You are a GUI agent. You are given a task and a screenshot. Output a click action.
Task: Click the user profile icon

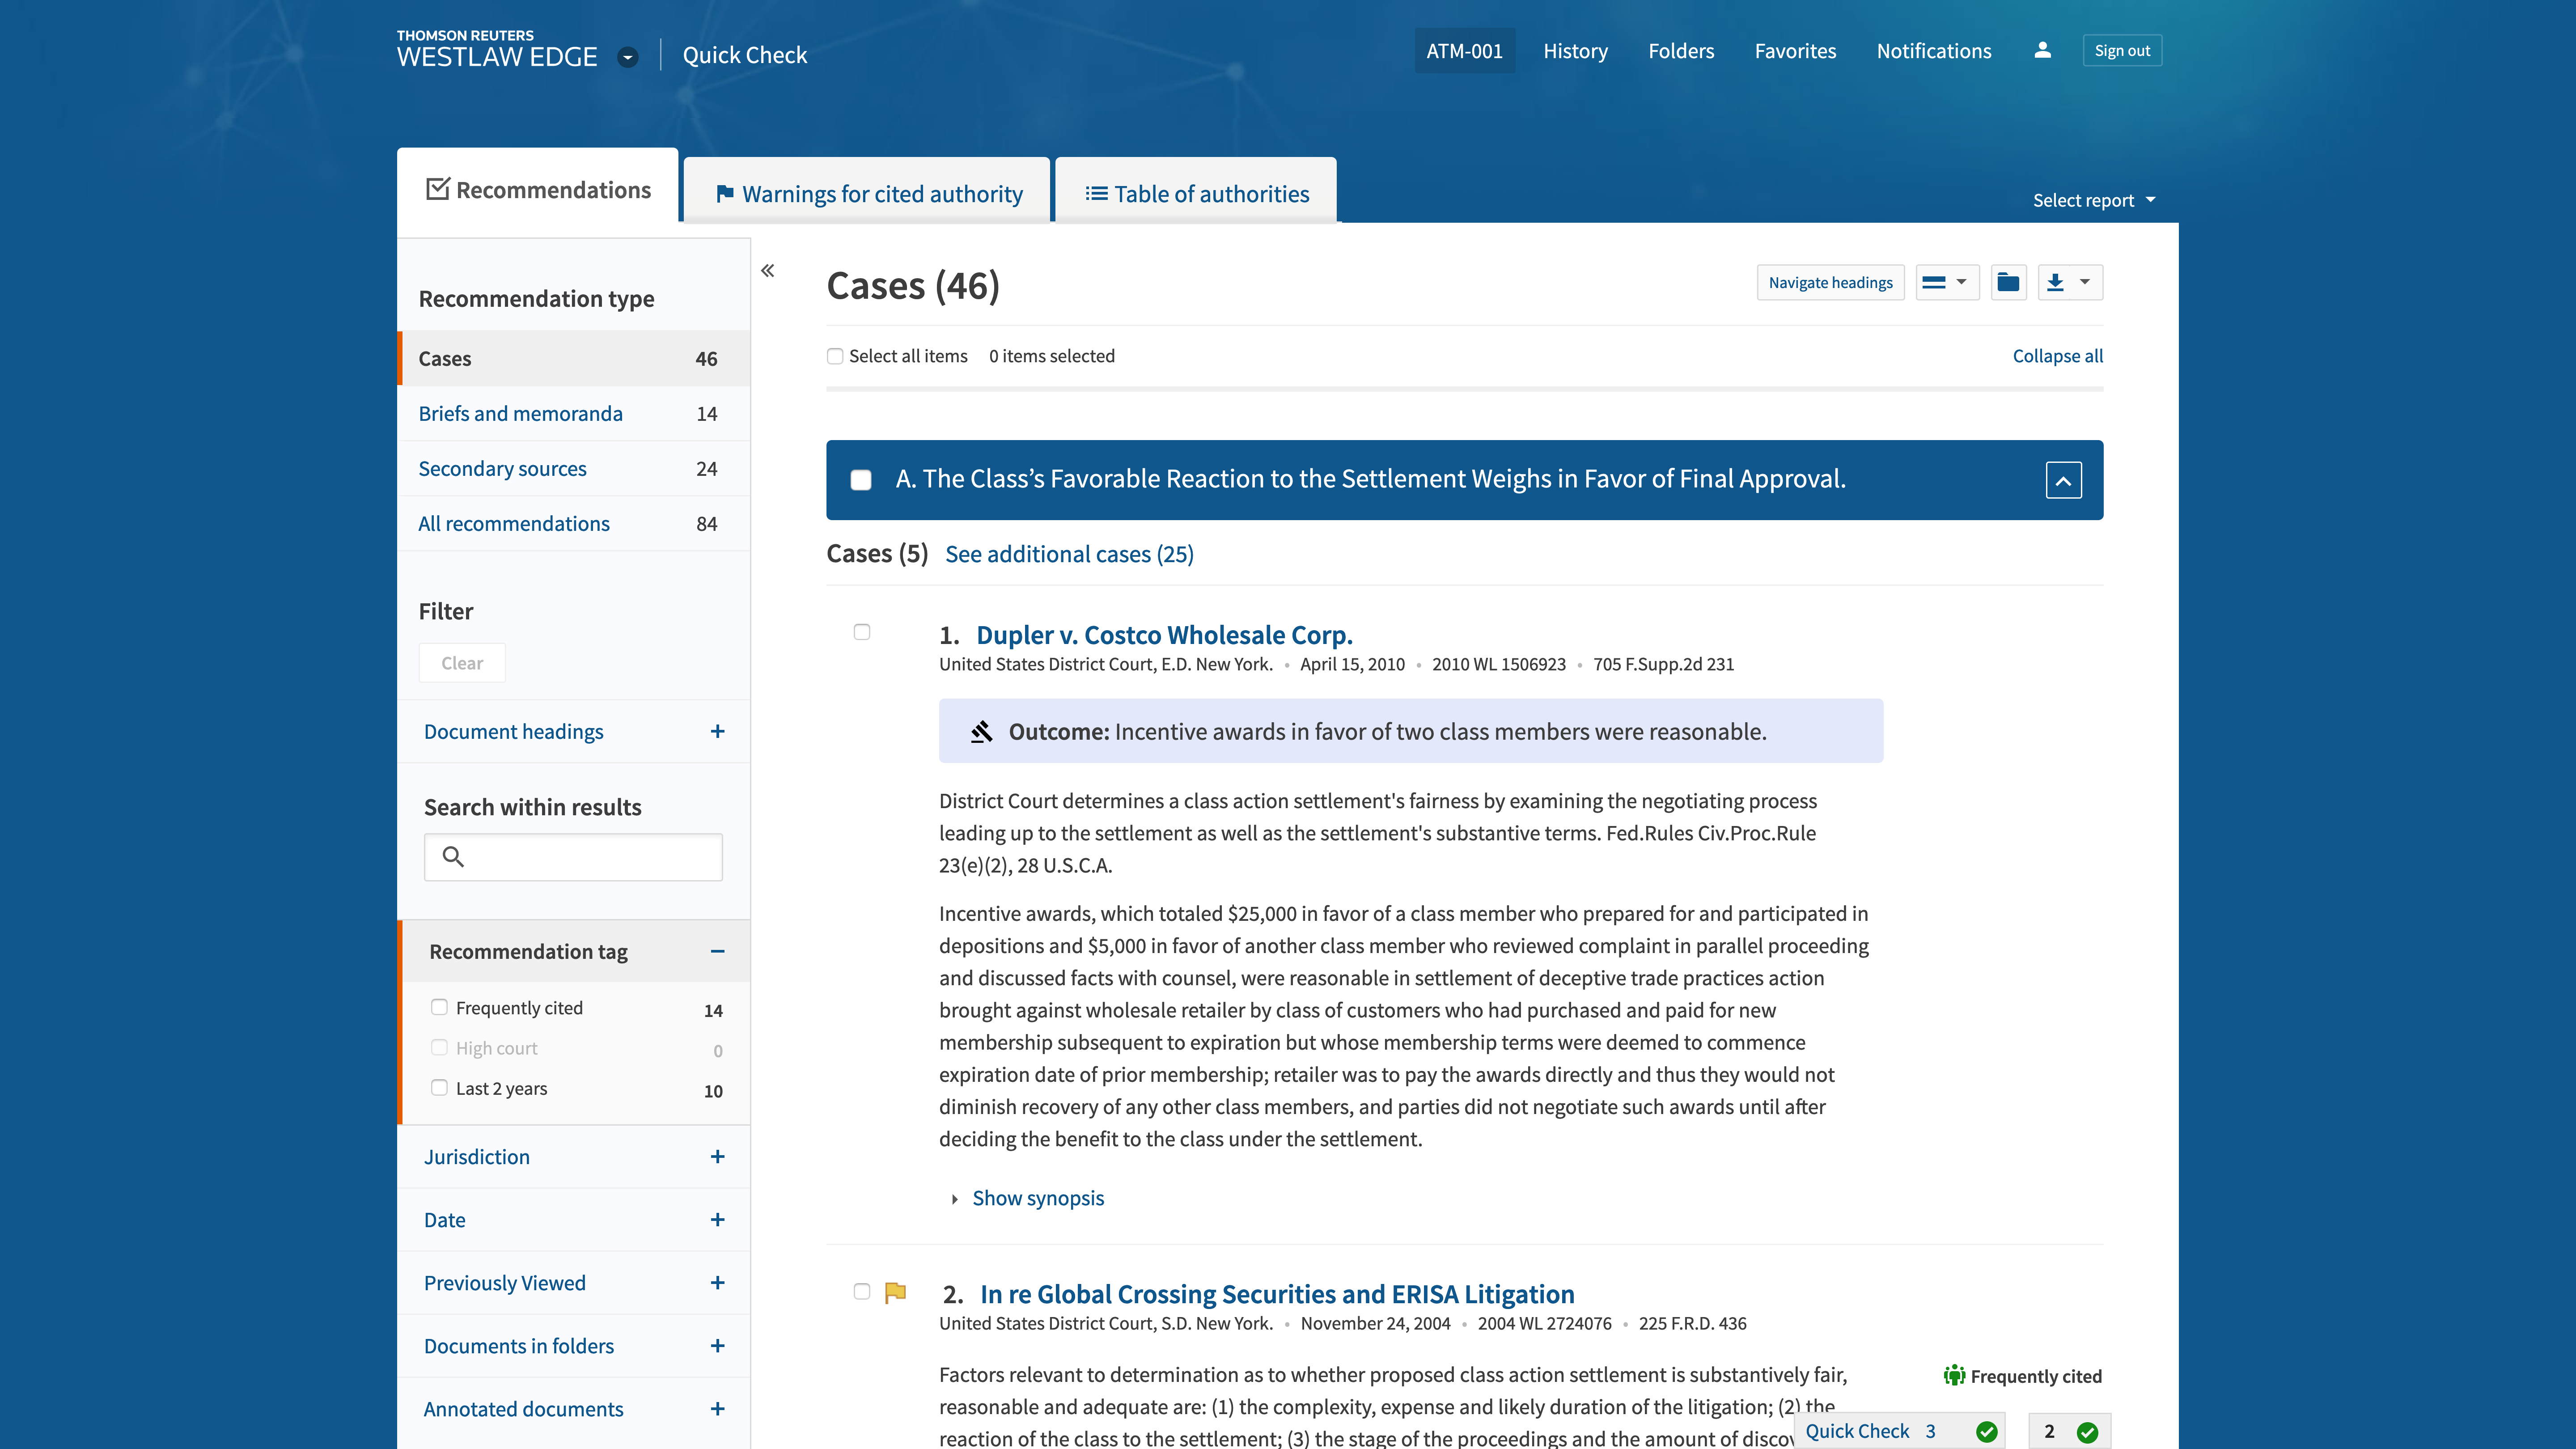click(x=2042, y=50)
